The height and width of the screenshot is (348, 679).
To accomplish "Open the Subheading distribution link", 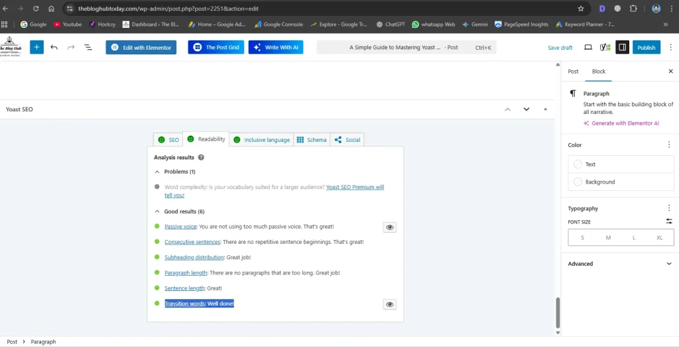I will pos(194,257).
